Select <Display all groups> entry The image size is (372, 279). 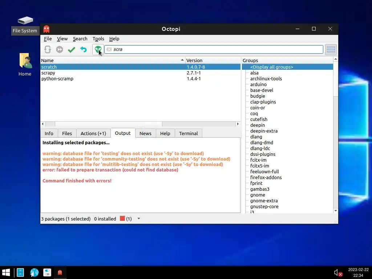(x=288, y=67)
